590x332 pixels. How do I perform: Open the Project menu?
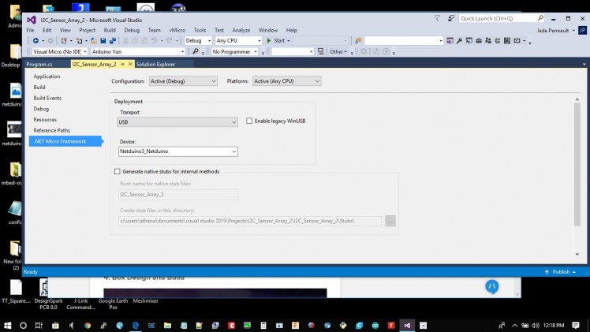[88, 30]
